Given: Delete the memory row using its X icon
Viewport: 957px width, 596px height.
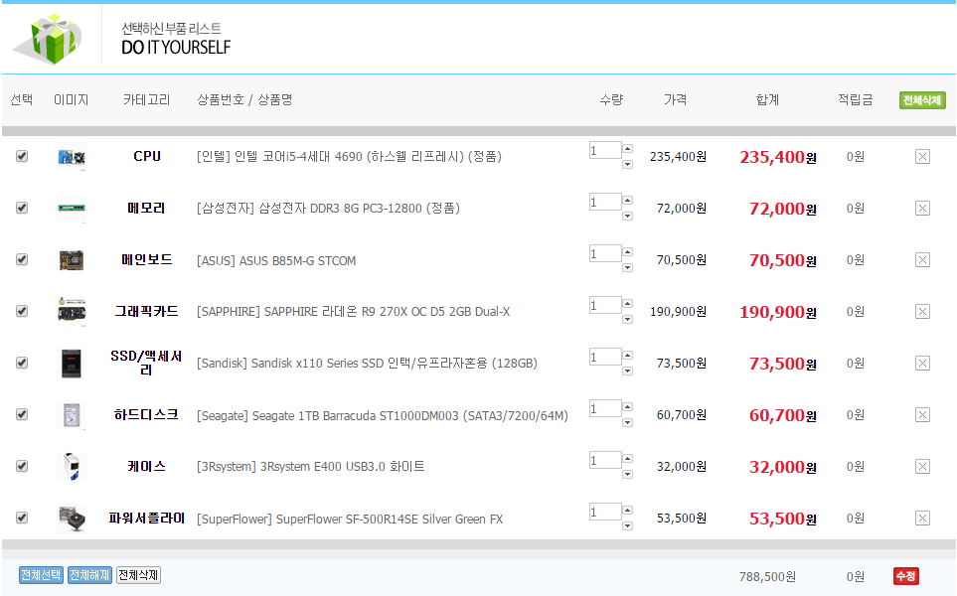Looking at the screenshot, I should click(922, 208).
